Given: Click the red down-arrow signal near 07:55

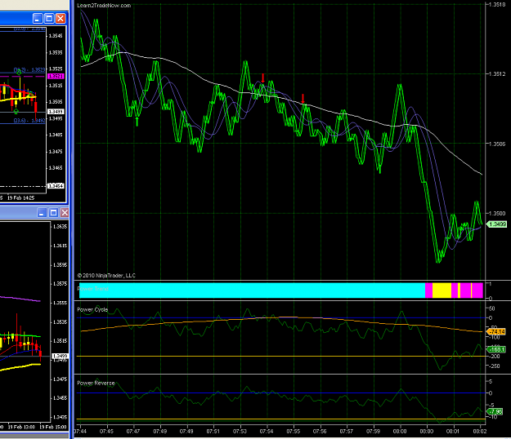Looking at the screenshot, I should [303, 99].
